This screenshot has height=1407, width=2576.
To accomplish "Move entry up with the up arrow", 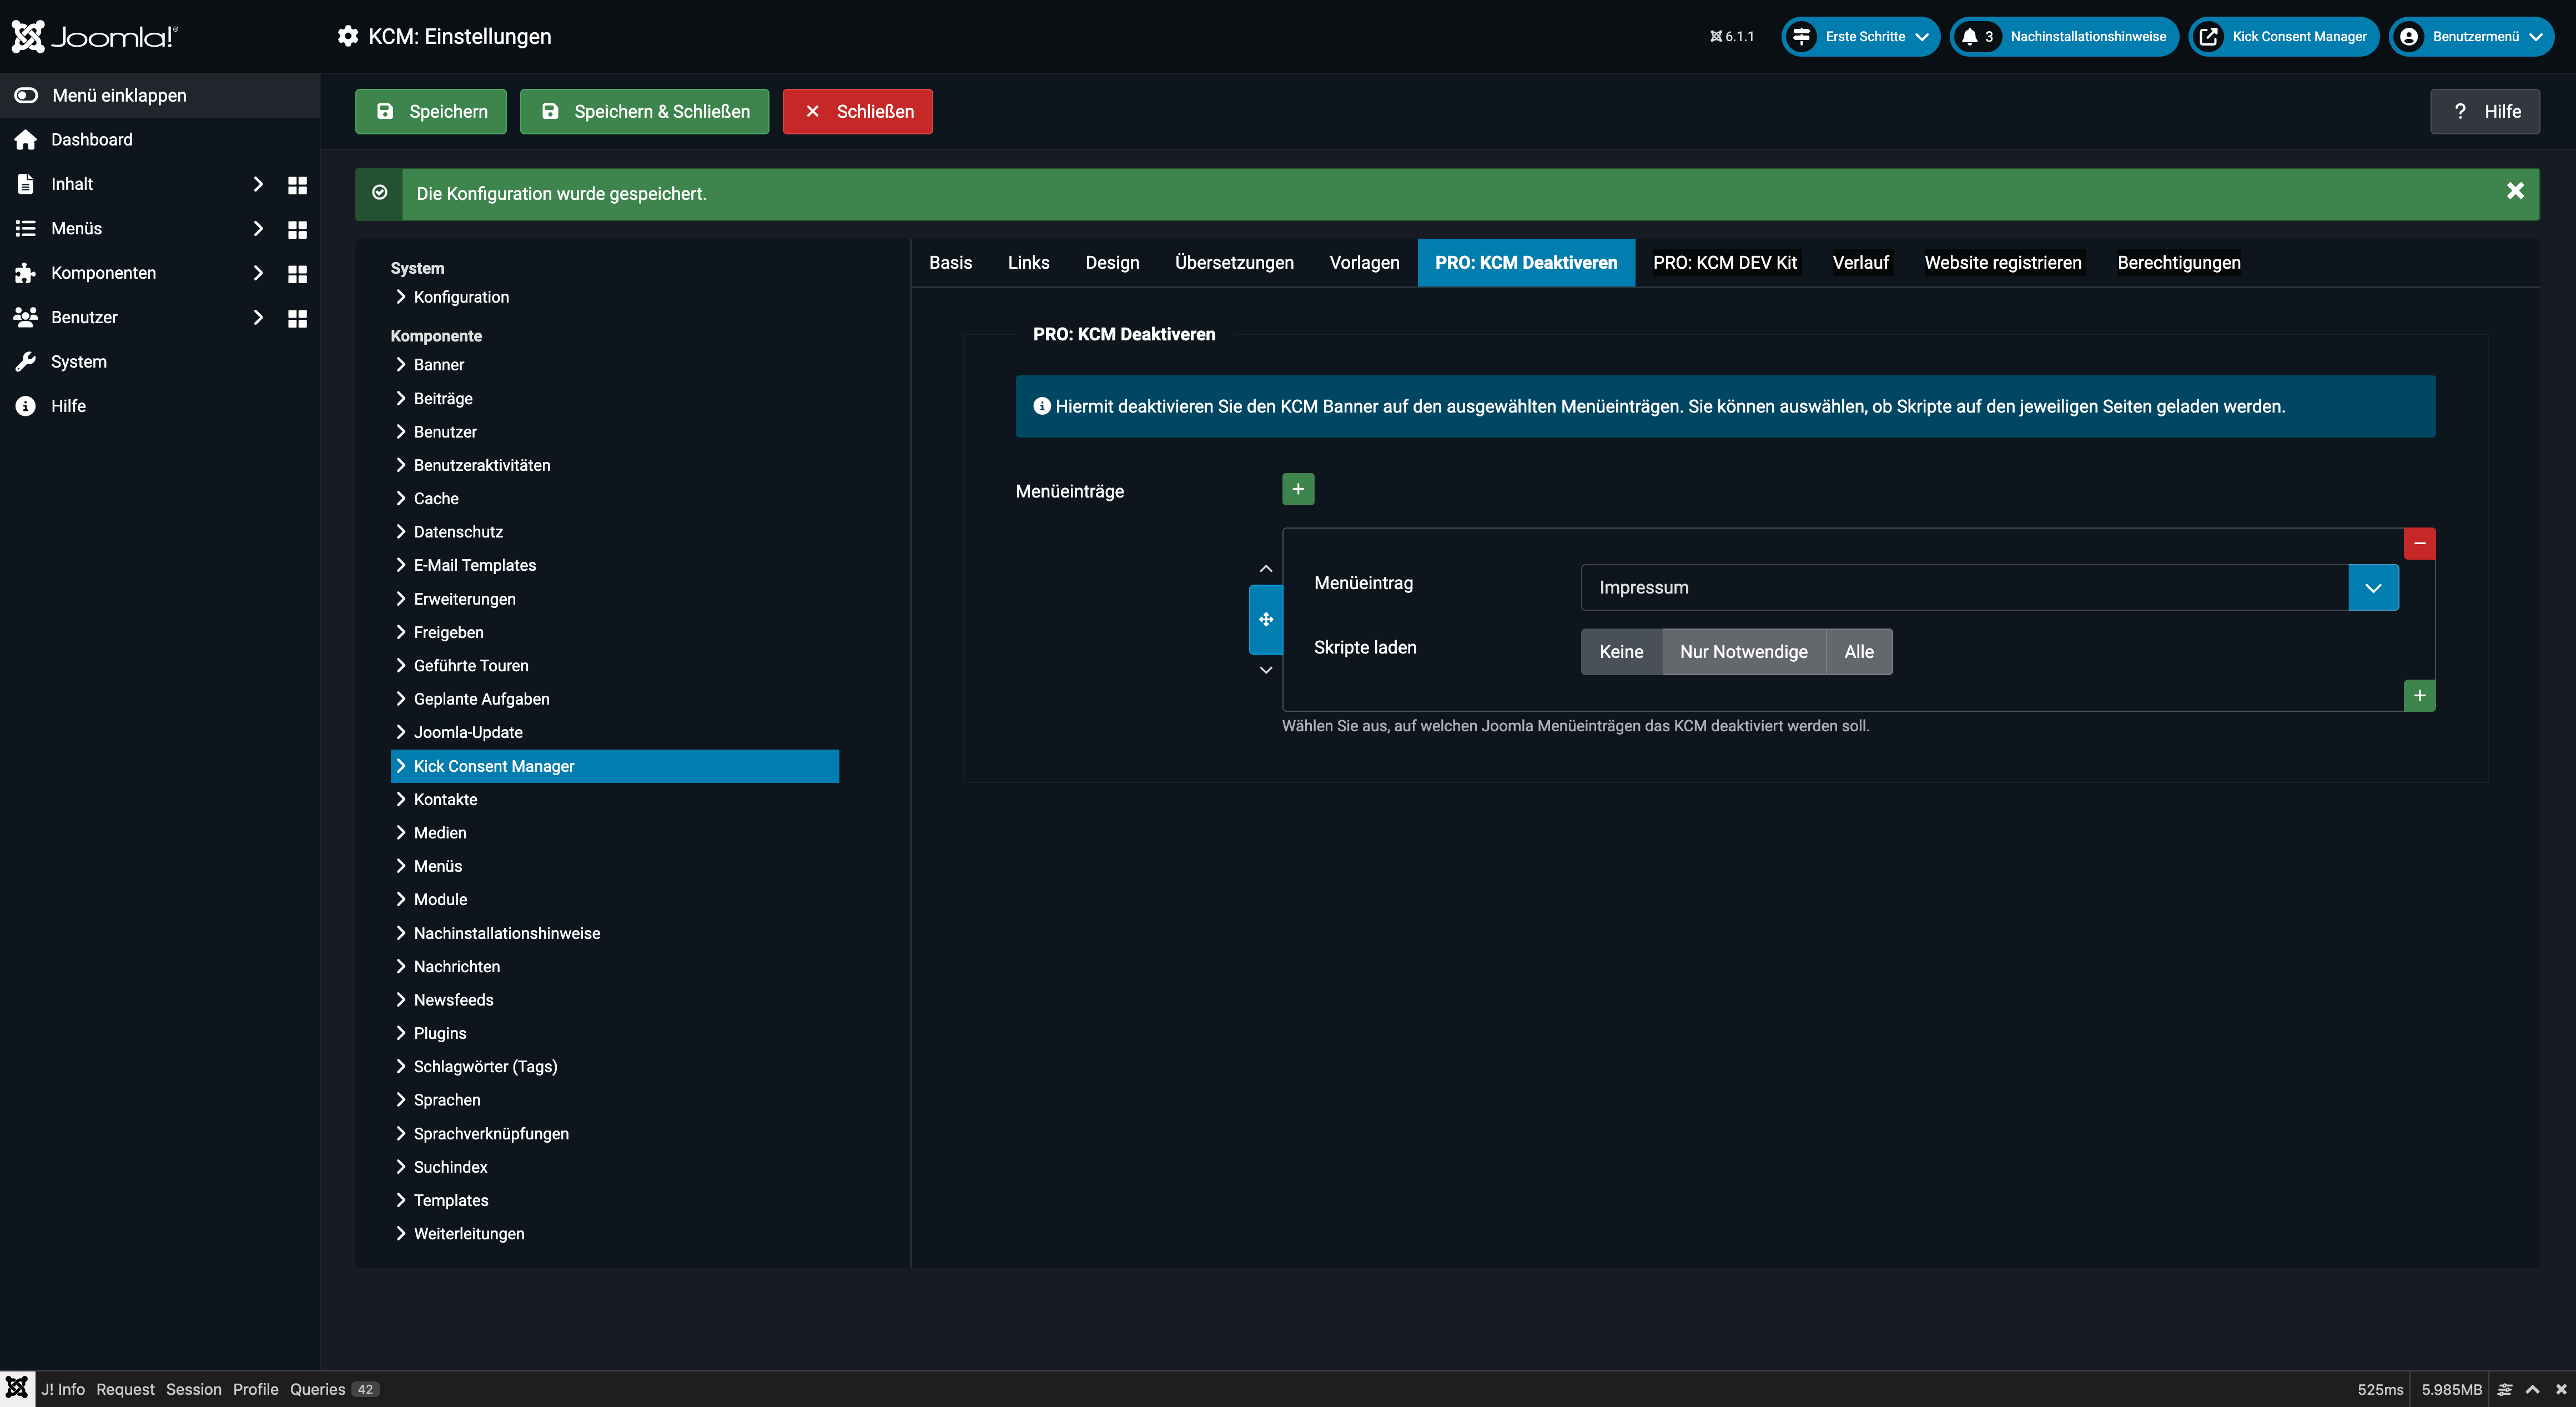I will click(x=1266, y=568).
